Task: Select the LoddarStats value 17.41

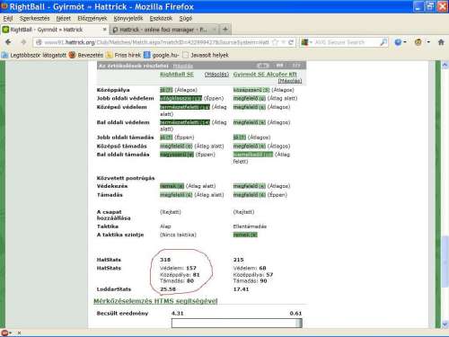Action: (x=241, y=289)
